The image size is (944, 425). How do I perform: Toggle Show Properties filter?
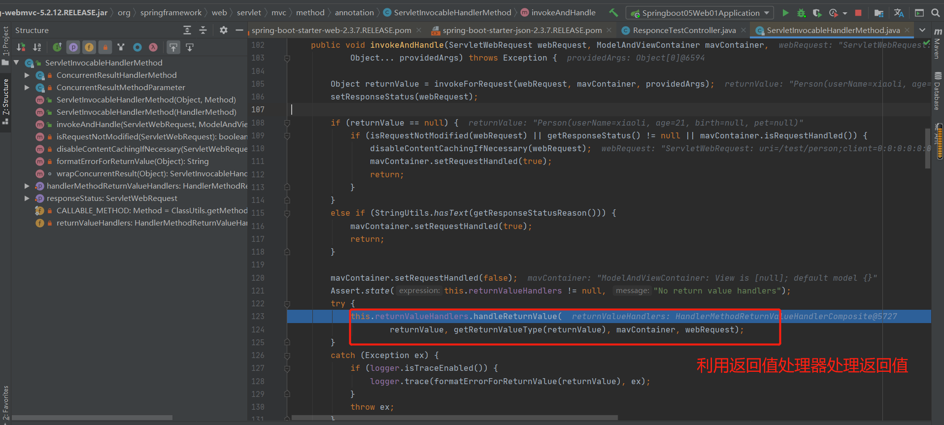73,47
